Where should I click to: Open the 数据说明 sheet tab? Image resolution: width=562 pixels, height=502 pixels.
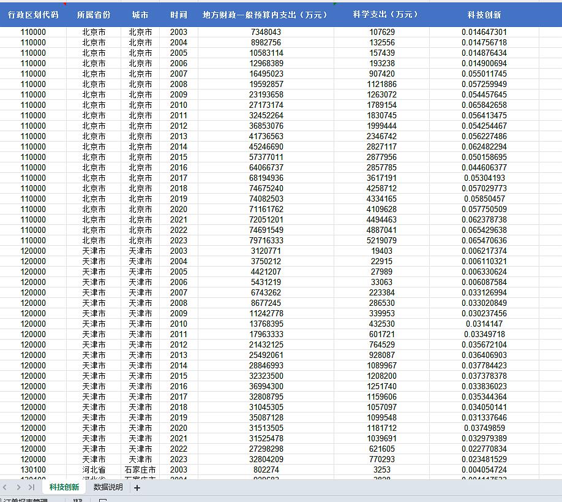[x=108, y=487]
